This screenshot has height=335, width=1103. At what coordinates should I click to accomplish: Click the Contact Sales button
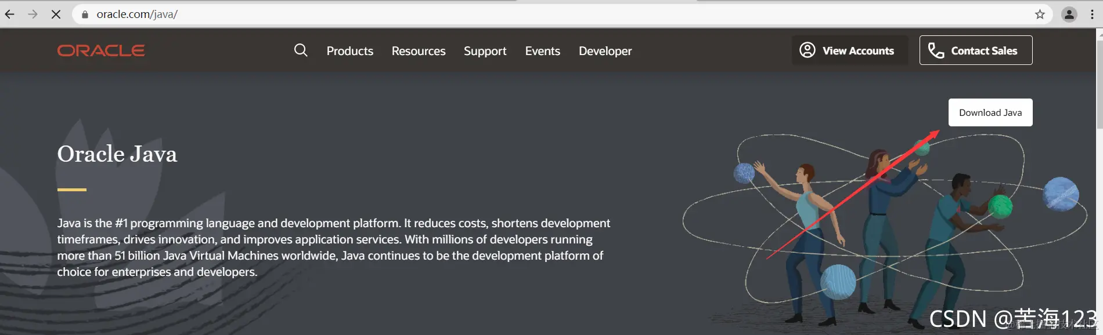[976, 50]
